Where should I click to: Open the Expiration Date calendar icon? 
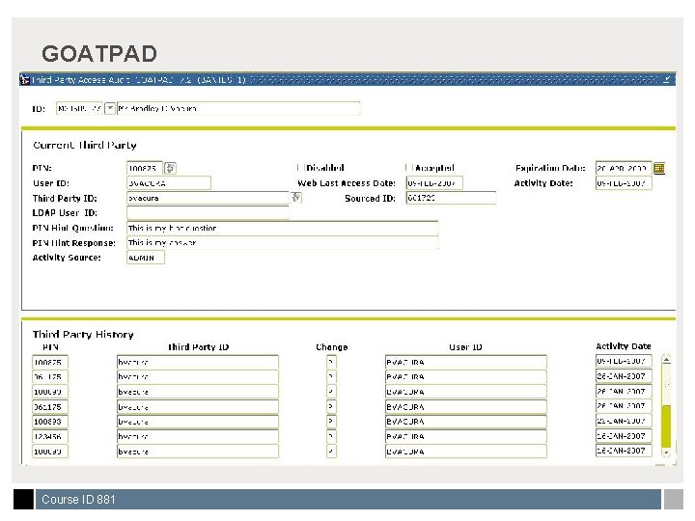659,168
